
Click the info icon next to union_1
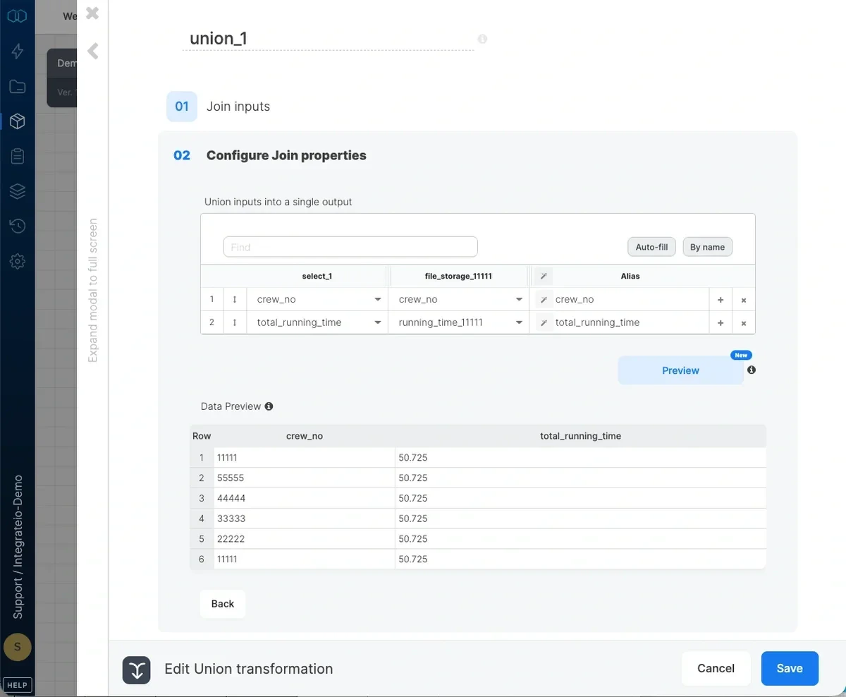tap(482, 39)
